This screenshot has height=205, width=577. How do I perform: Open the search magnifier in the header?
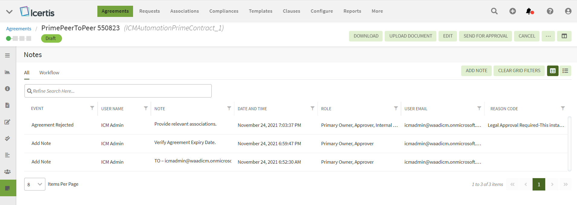[x=494, y=11]
